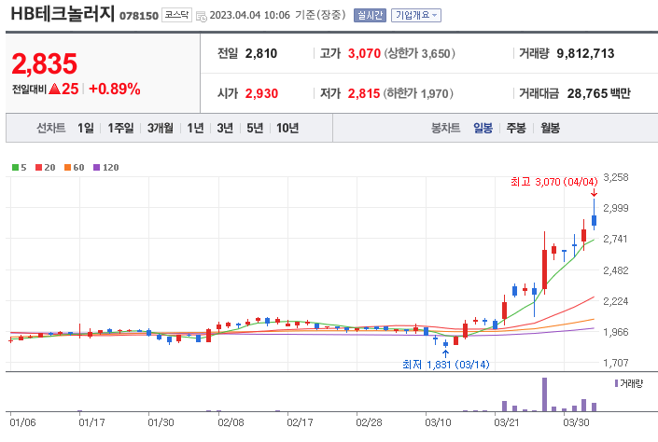The height and width of the screenshot is (442, 658).
Task: Click the latest blue candlestick on 04/04
Action: coord(595,220)
